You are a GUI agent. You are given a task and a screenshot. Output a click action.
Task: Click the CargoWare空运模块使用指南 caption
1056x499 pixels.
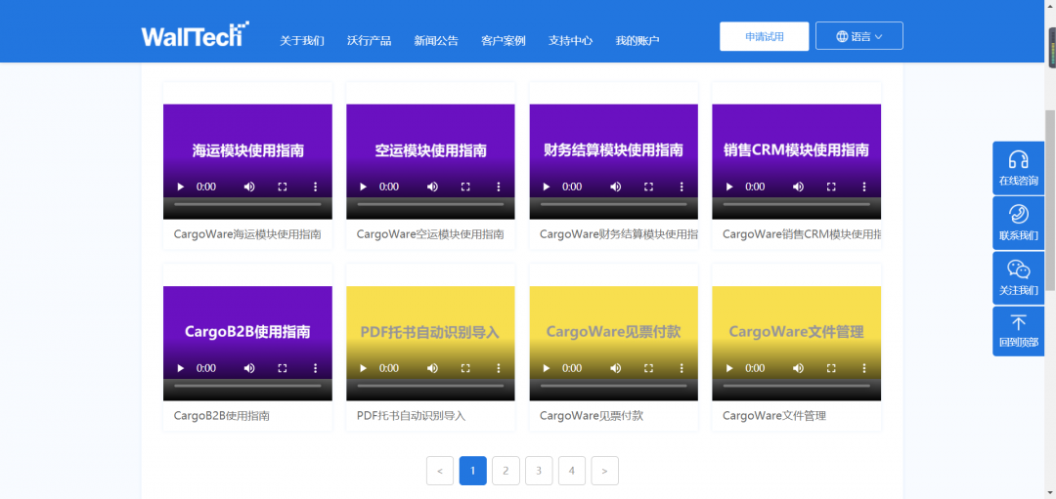(x=430, y=234)
